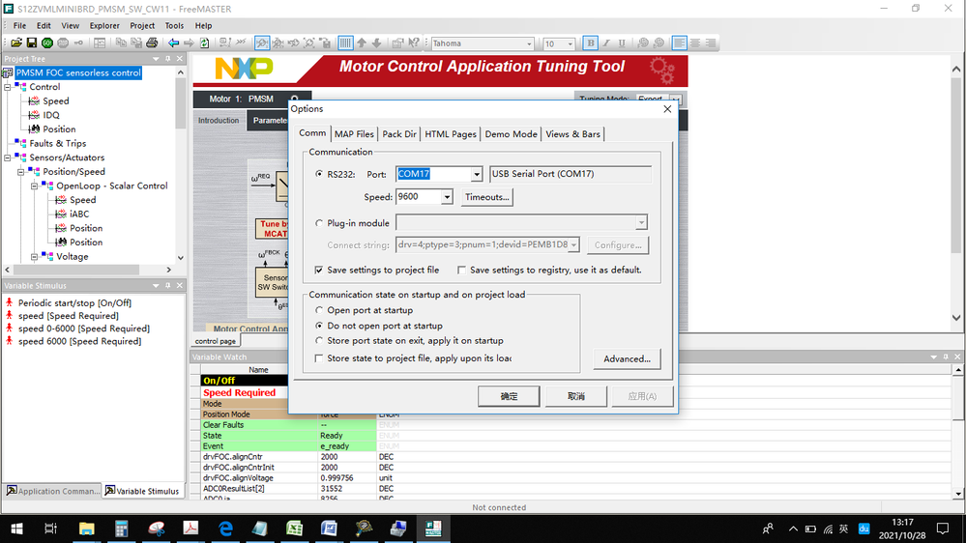Cancel the dialog with 取消 button
The image size is (966, 543).
[576, 396]
